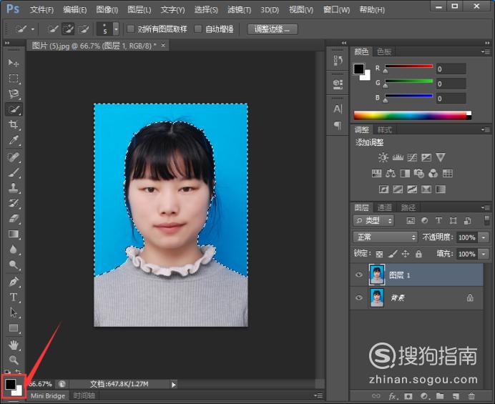Screen dimensions: 495x404
Task: Hide 图层 1 layer visibility eye
Action: click(x=359, y=275)
